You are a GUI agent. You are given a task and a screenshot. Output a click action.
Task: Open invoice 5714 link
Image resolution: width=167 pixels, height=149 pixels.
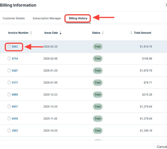coord(15,59)
